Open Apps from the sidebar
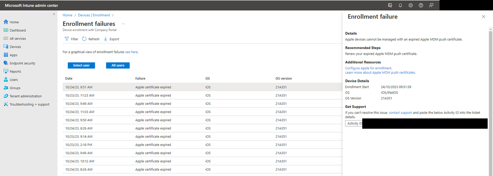 13,55
